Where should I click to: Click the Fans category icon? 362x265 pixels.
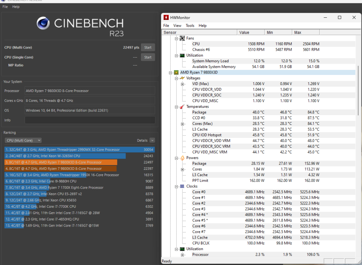click(182, 38)
